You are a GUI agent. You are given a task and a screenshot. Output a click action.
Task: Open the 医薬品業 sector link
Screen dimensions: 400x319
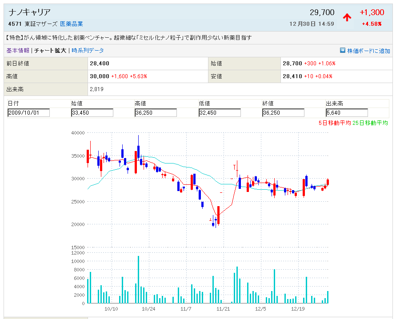72,24
